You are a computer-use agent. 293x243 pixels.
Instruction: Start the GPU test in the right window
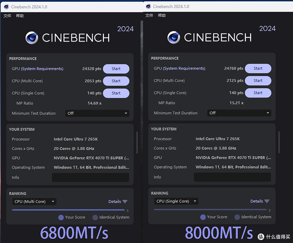point(258,68)
